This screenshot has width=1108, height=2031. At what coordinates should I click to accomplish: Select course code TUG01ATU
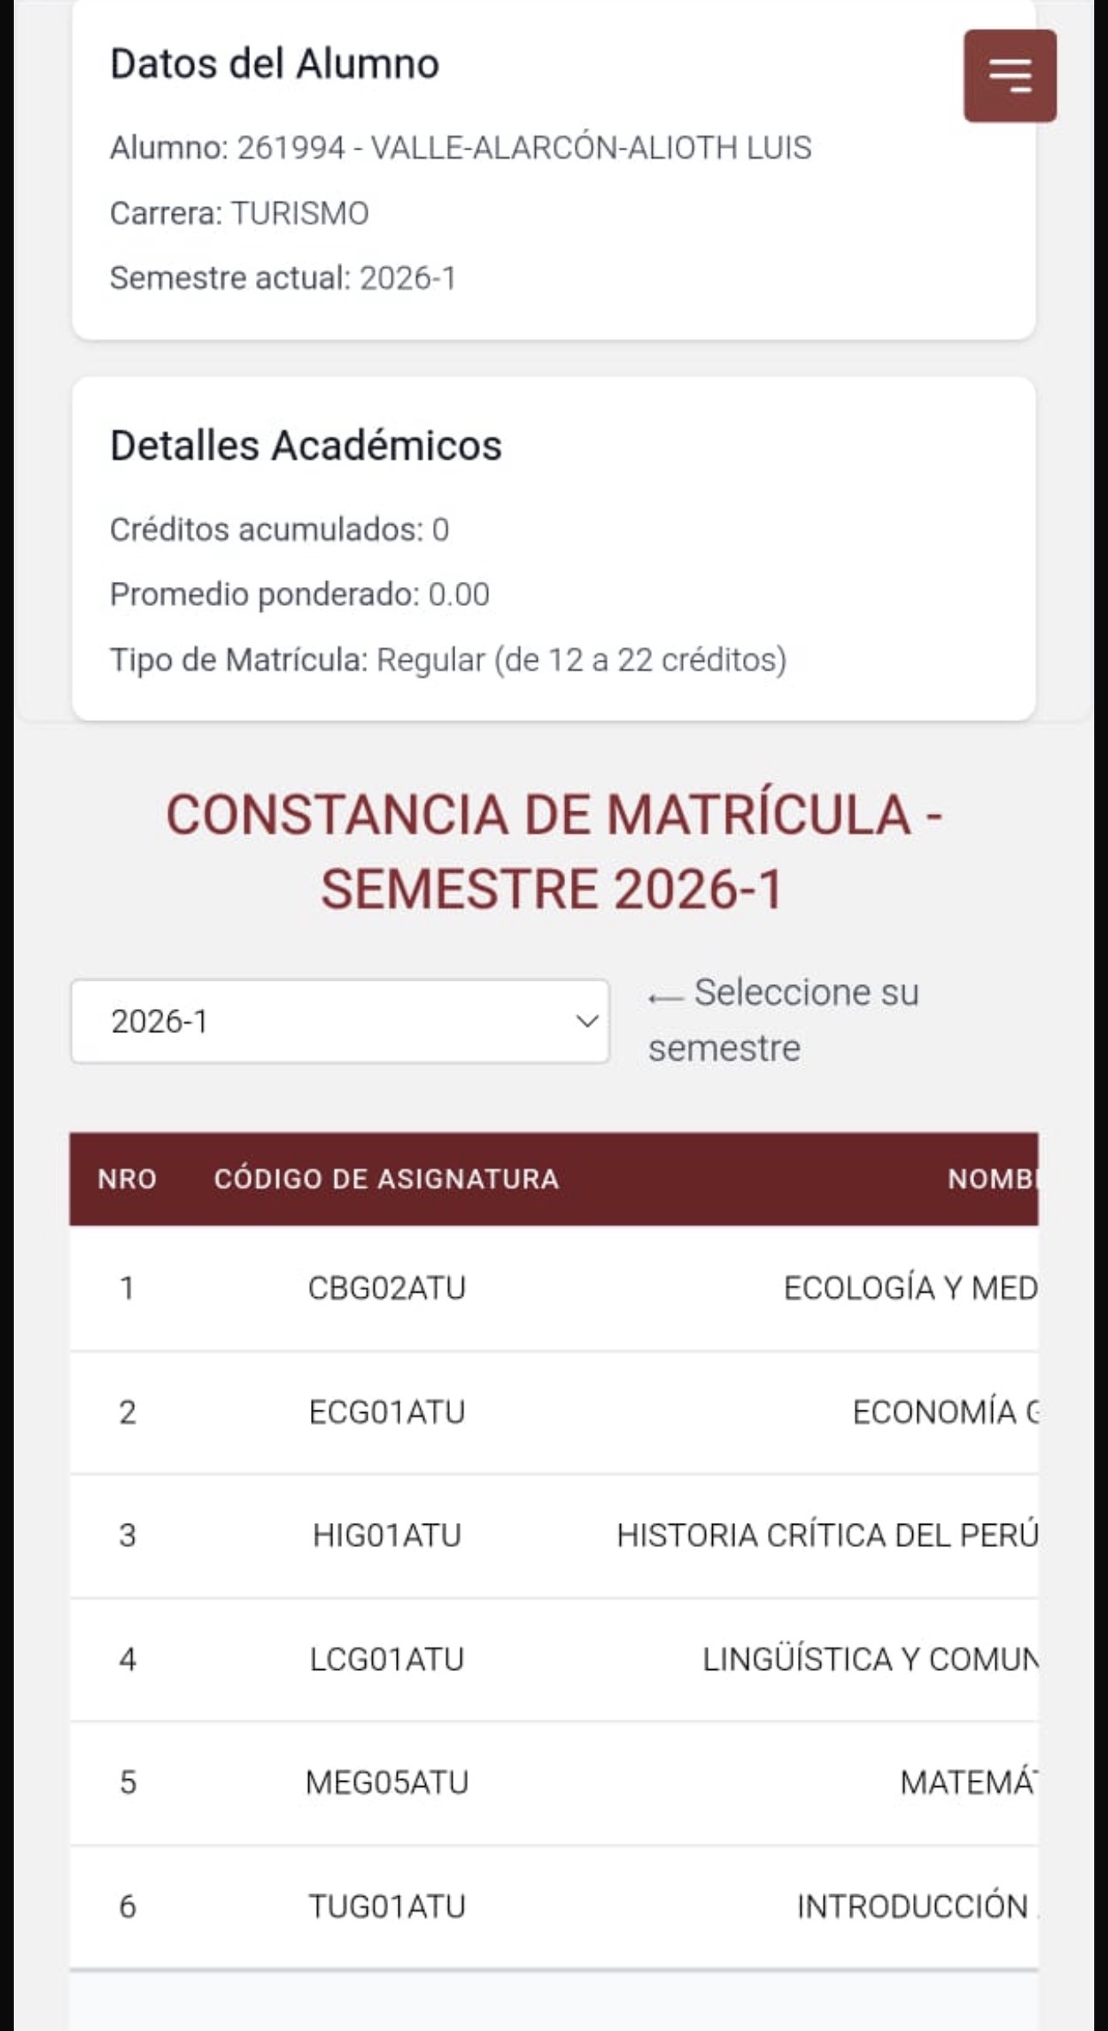pyautogui.click(x=387, y=1906)
